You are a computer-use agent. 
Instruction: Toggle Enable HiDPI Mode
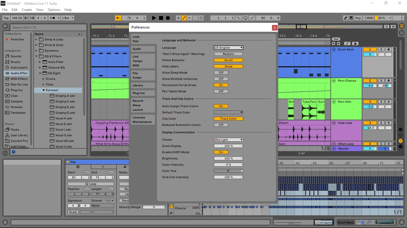click(x=221, y=152)
